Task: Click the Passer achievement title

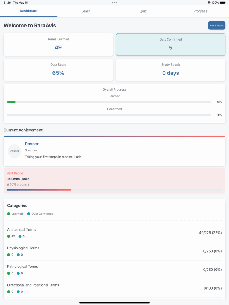Action: coord(32,144)
